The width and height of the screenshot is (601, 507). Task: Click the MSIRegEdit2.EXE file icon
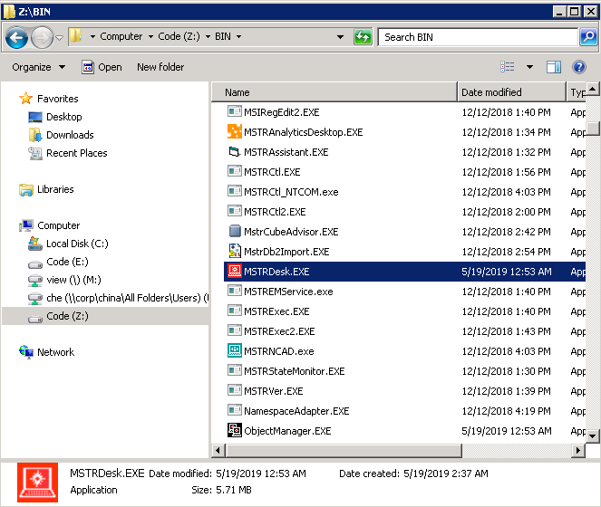point(234,112)
